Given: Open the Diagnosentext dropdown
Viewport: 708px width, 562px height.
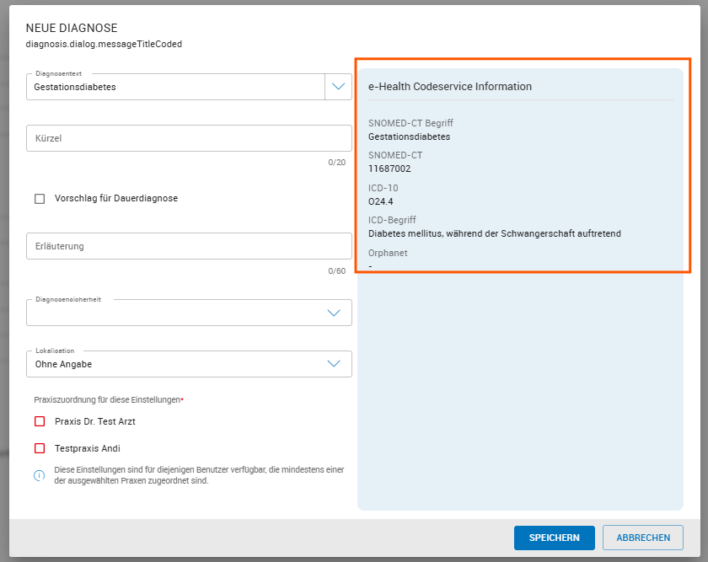Looking at the screenshot, I should point(338,86).
